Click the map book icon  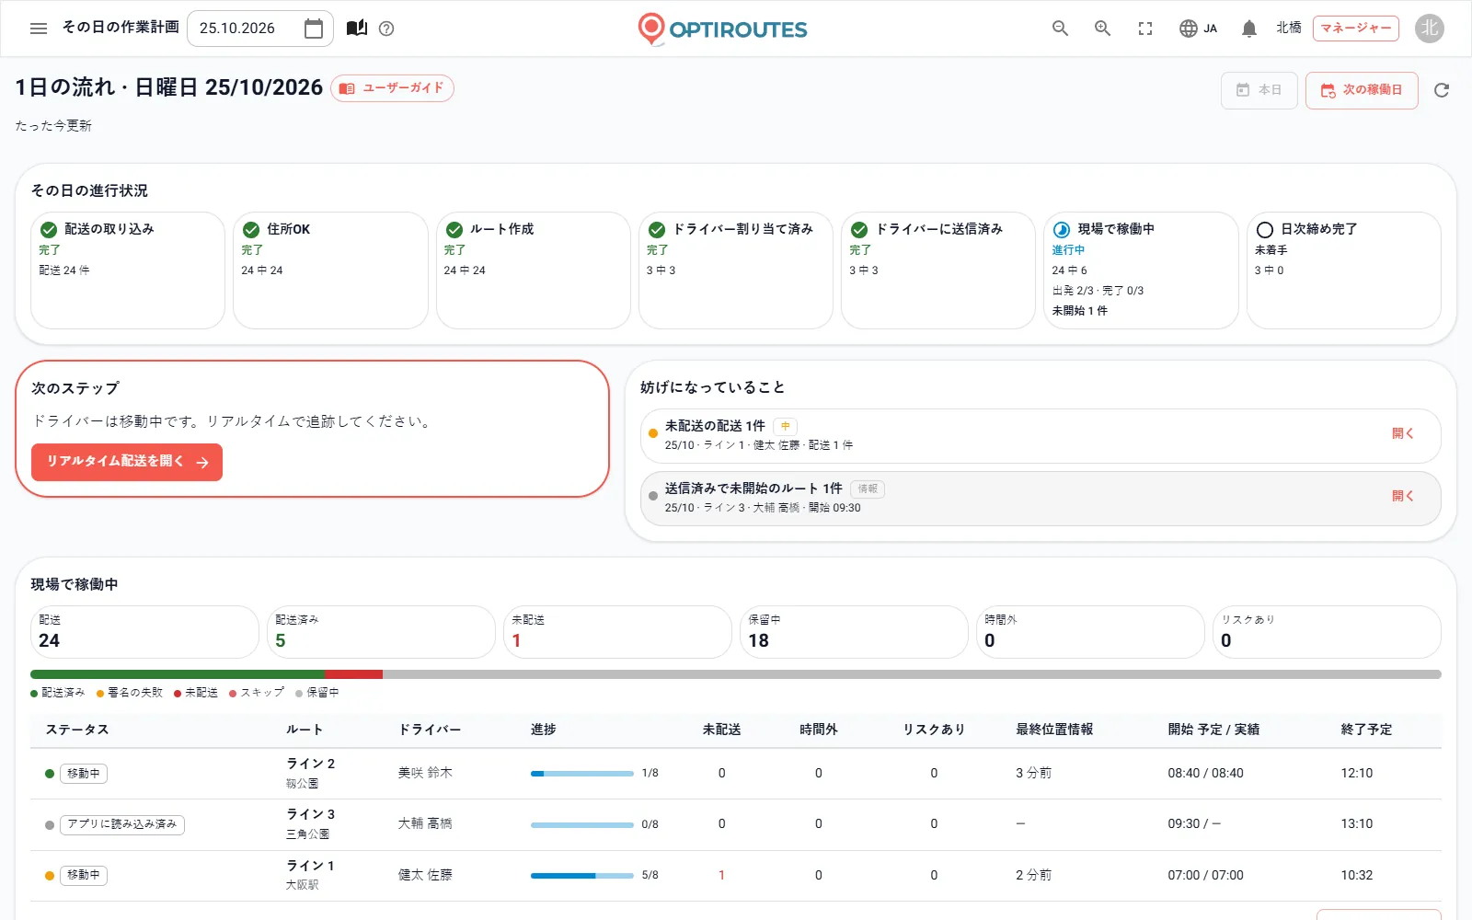pyautogui.click(x=357, y=29)
